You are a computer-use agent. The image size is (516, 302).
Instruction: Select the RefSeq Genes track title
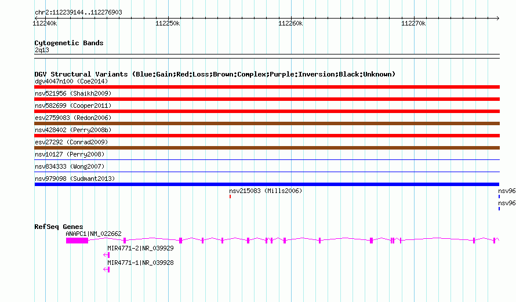tap(59, 227)
